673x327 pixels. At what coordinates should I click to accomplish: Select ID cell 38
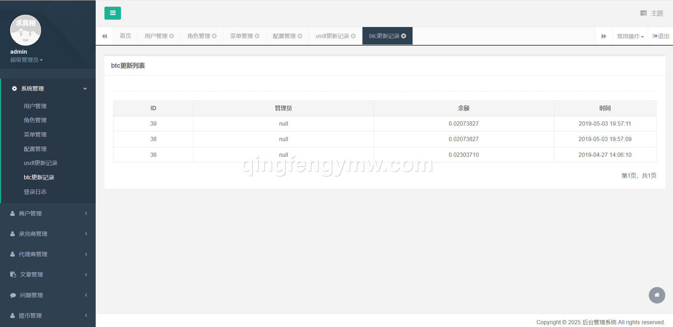[x=153, y=139]
